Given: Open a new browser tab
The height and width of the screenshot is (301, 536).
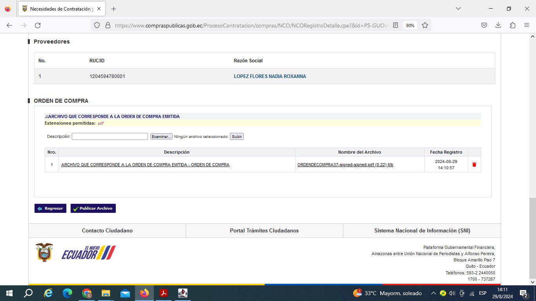Looking at the screenshot, I should point(114,9).
